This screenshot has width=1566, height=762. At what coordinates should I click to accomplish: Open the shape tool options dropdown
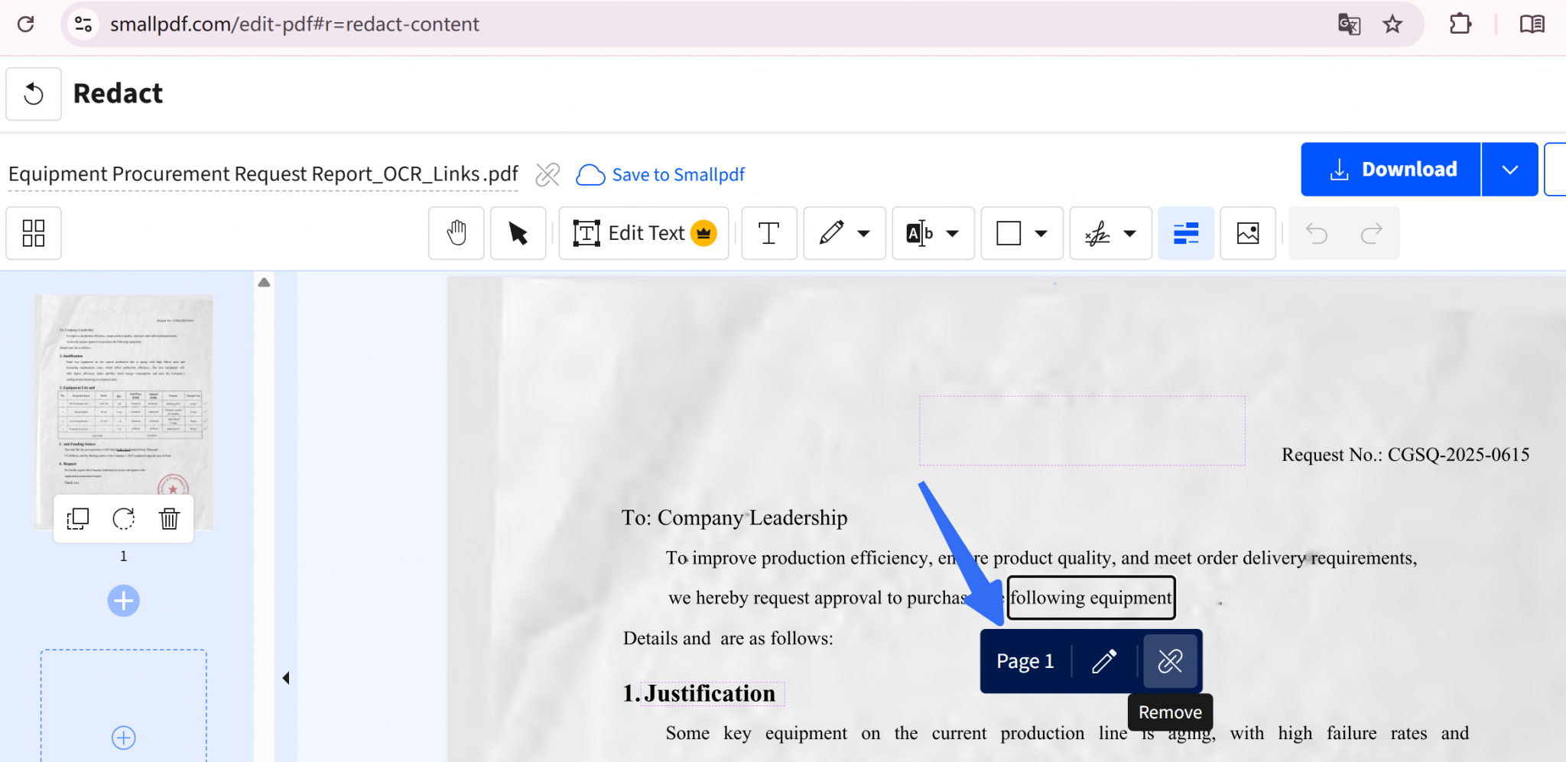point(1041,233)
